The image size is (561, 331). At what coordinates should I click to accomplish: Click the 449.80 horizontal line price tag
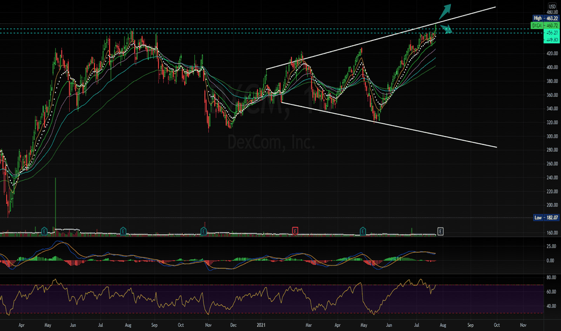coord(551,40)
